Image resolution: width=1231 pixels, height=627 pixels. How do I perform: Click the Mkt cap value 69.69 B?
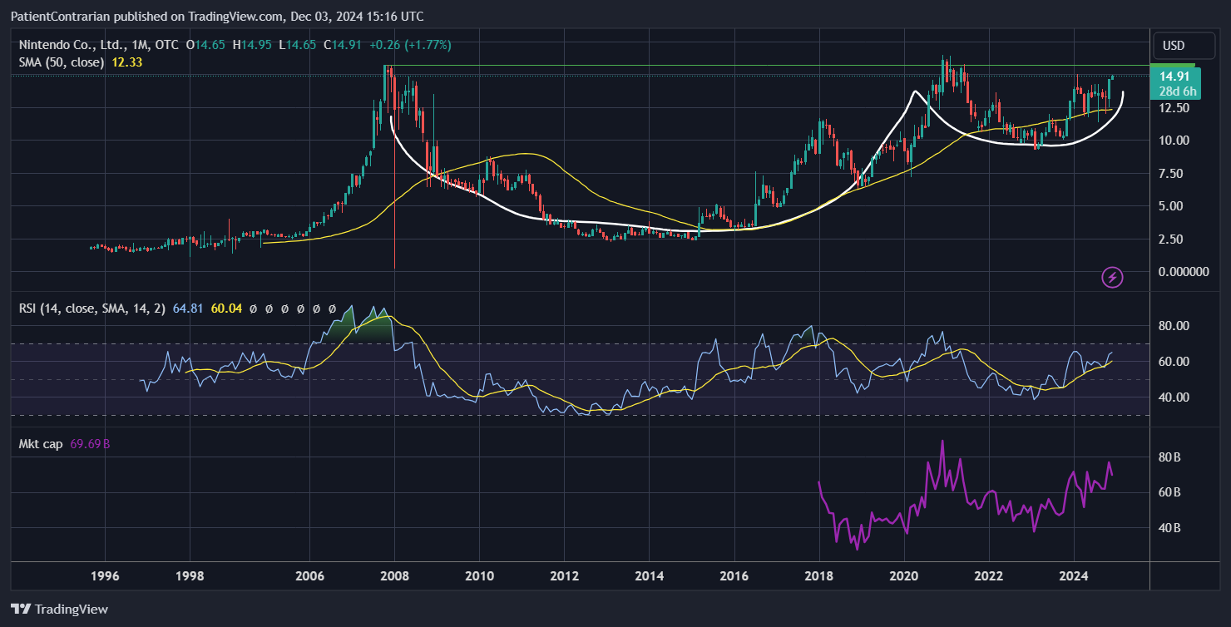(x=90, y=444)
